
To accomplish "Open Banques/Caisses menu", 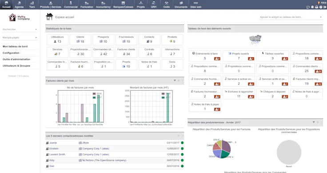I will pyautogui.click(x=123, y=4).
